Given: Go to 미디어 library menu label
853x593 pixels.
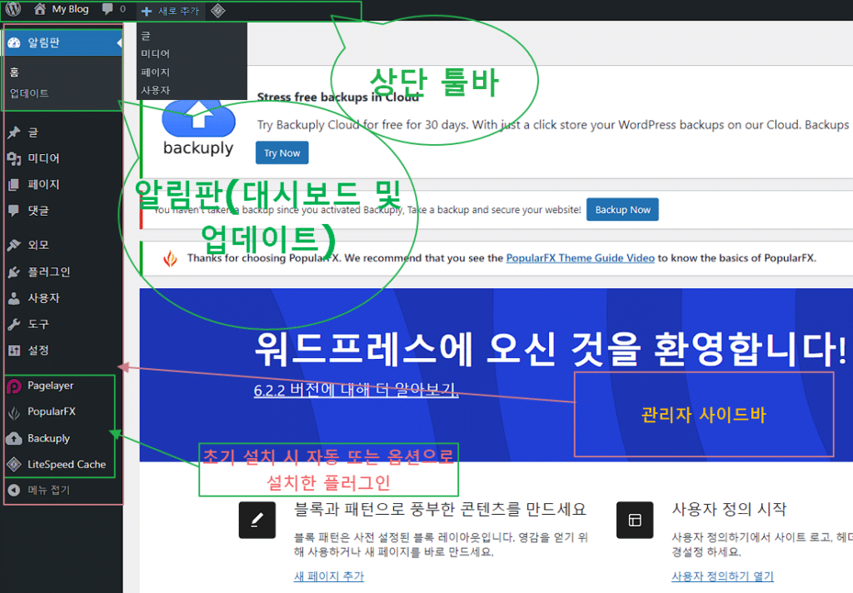Looking at the screenshot, I should [x=43, y=158].
